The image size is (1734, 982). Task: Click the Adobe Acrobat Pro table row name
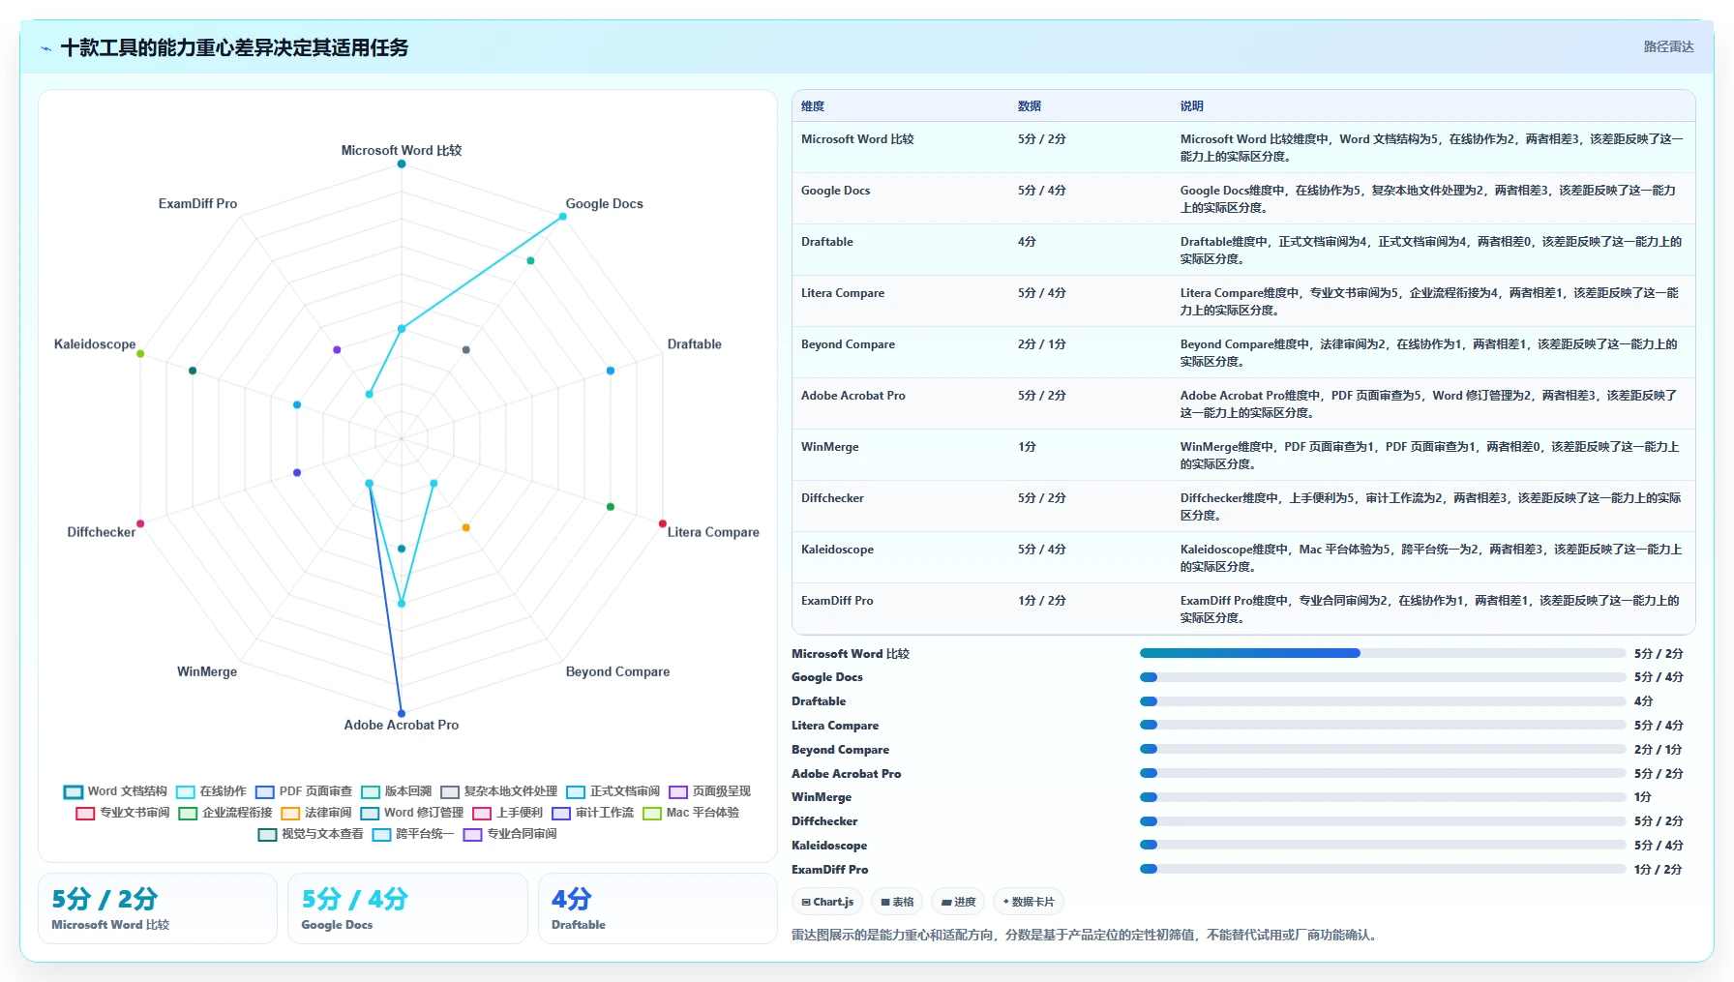853,396
